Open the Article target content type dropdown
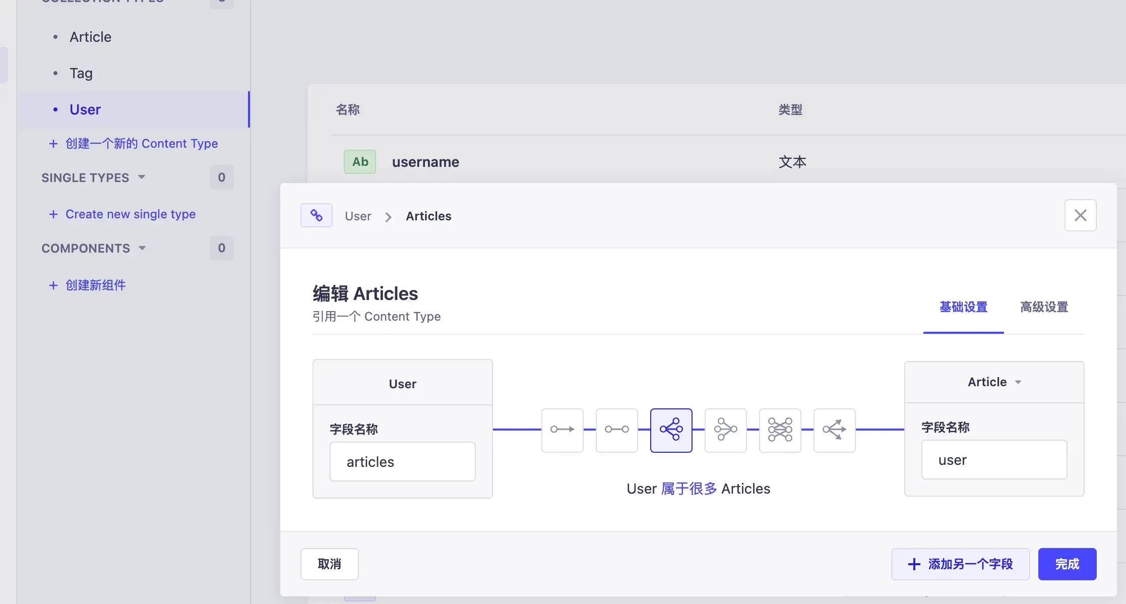 994,382
